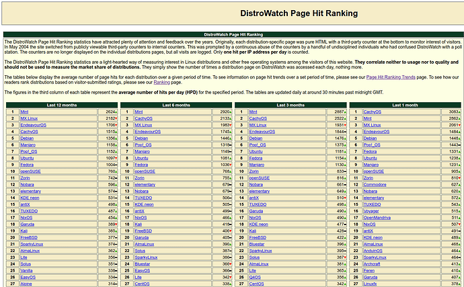Open Mint in the Last 6 months table

pos(139,112)
